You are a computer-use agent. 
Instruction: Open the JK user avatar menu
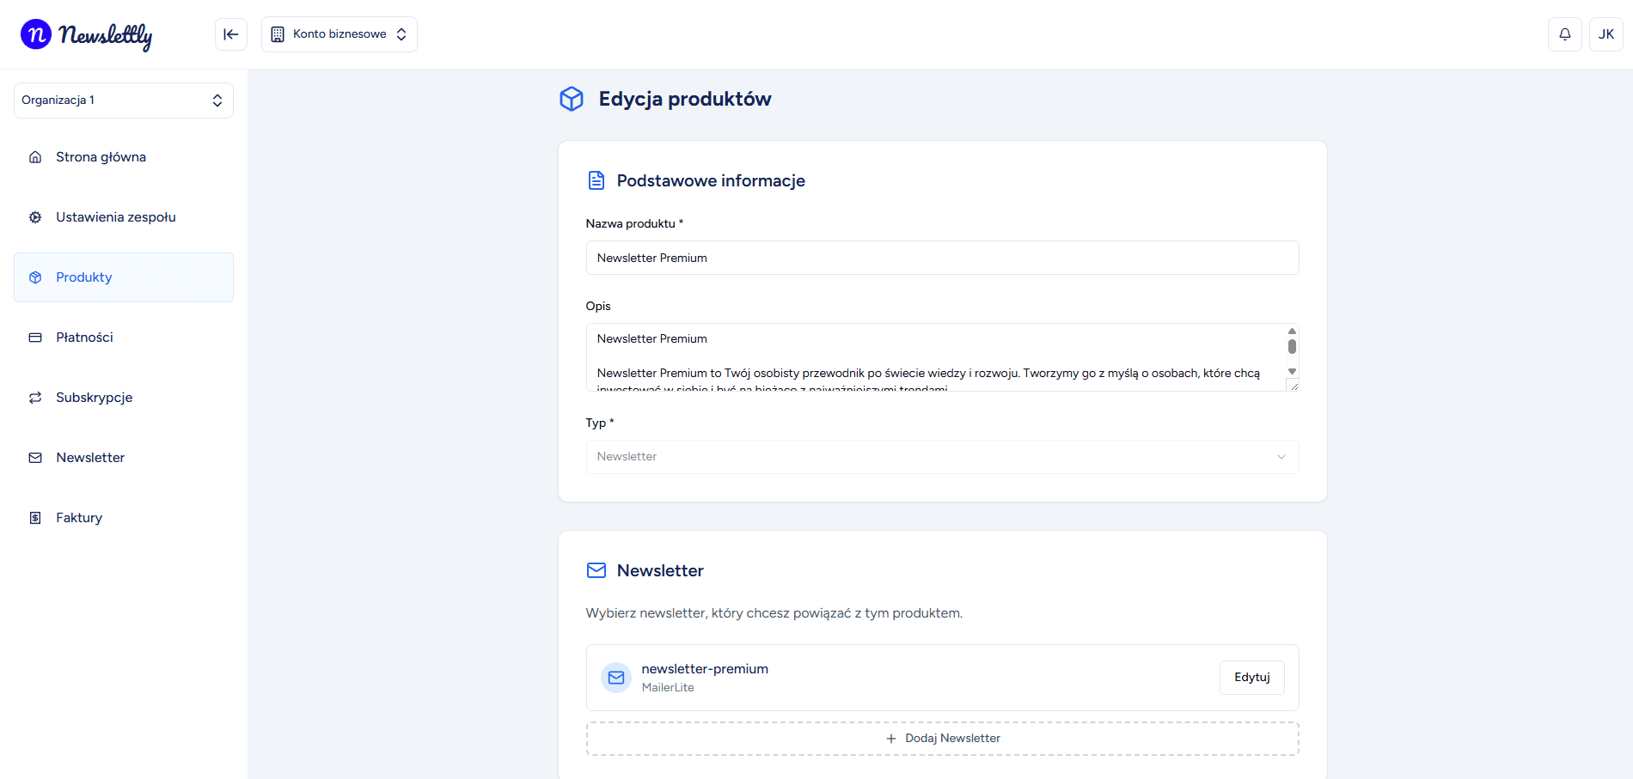click(x=1605, y=34)
